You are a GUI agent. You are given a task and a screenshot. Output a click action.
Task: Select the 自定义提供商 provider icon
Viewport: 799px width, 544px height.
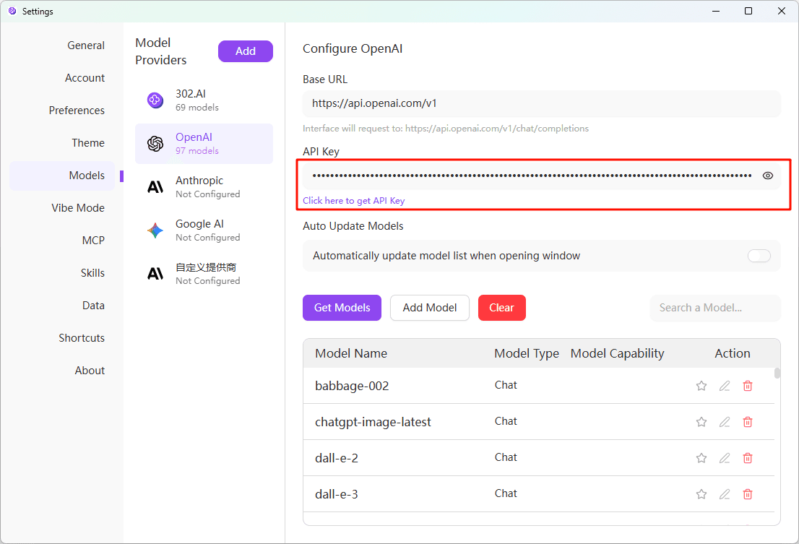point(155,274)
